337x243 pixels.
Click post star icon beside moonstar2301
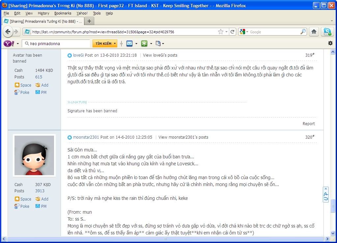tap(70, 137)
